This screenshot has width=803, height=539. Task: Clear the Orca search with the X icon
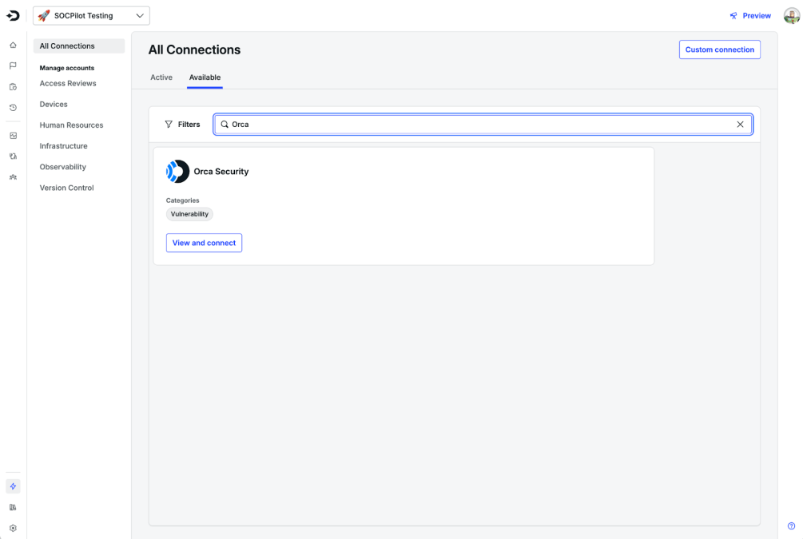740,124
